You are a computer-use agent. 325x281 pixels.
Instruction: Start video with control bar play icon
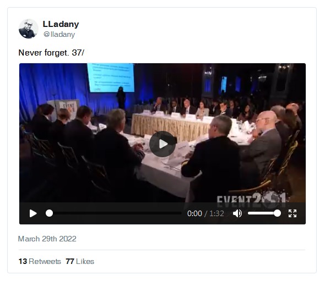coord(33,213)
